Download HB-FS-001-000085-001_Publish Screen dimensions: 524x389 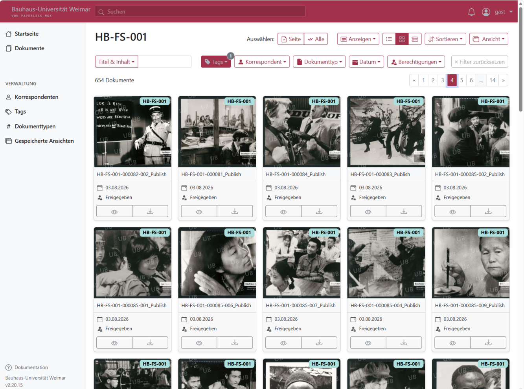150,343
